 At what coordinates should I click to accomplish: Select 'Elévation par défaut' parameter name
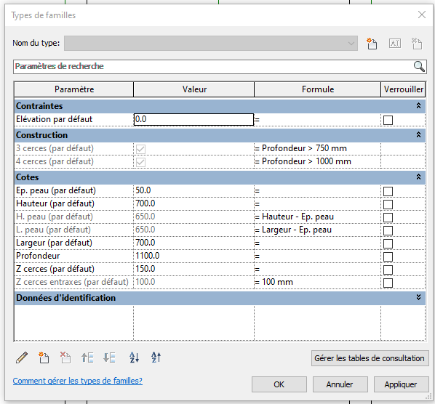(x=54, y=119)
